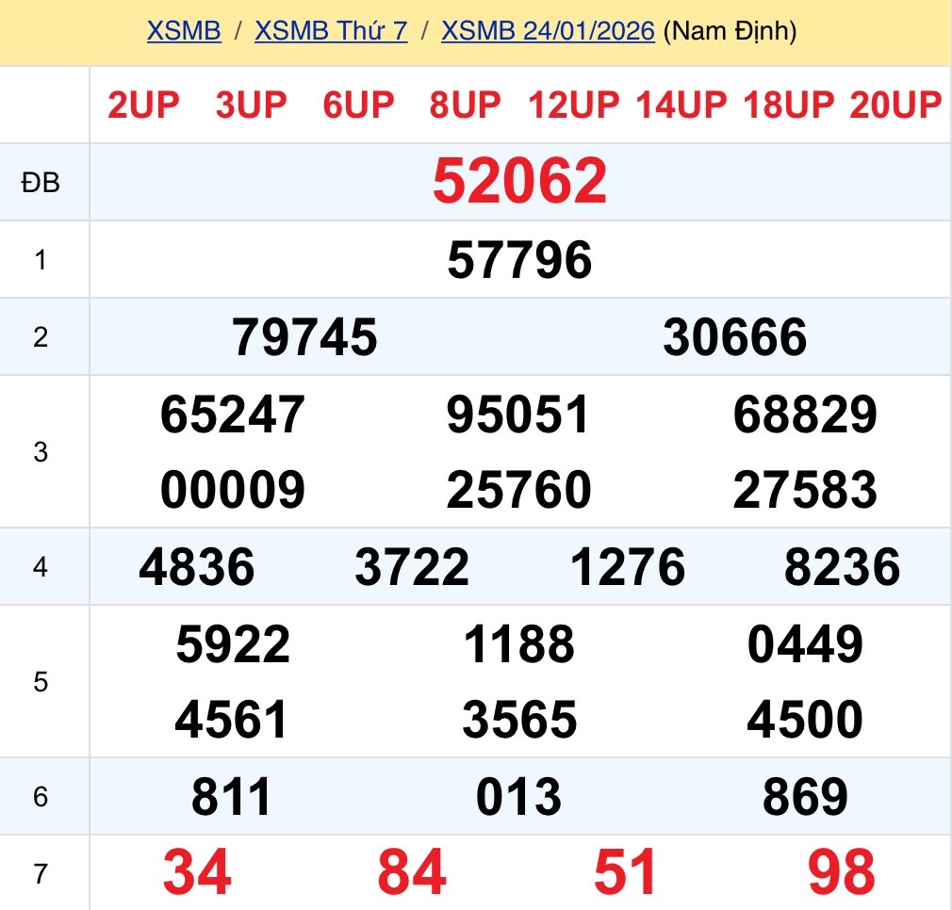Click fourth prize number 4836
Image resolution: width=952 pixels, height=910 pixels.
point(197,567)
